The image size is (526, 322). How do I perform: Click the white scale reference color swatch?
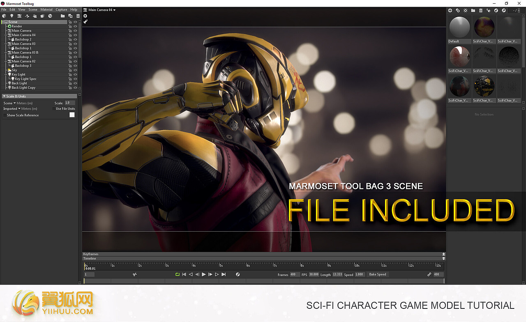pyautogui.click(x=72, y=115)
